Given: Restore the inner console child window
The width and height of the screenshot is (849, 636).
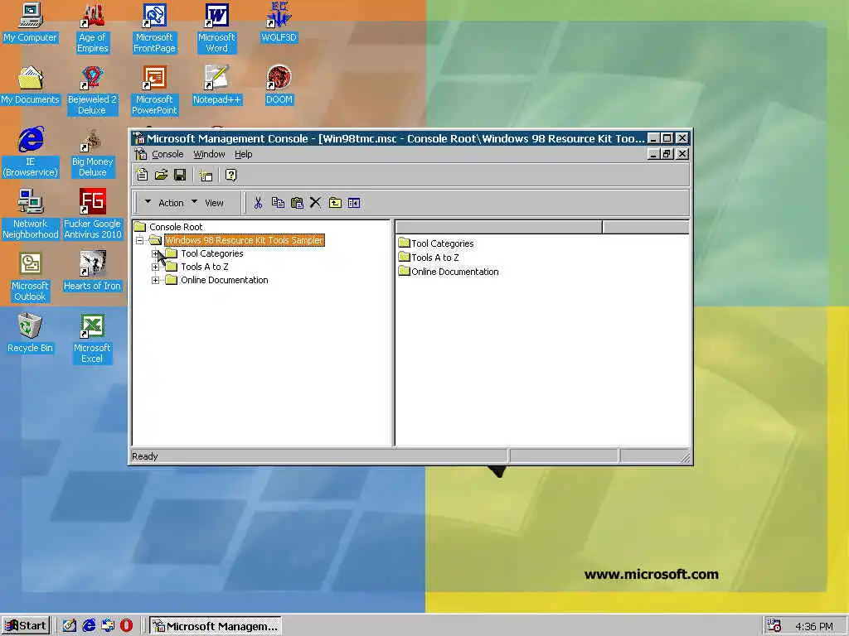Looking at the screenshot, I should point(667,154).
